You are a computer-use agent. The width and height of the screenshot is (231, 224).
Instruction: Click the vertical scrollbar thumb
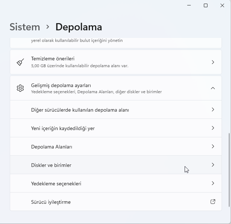229,169
